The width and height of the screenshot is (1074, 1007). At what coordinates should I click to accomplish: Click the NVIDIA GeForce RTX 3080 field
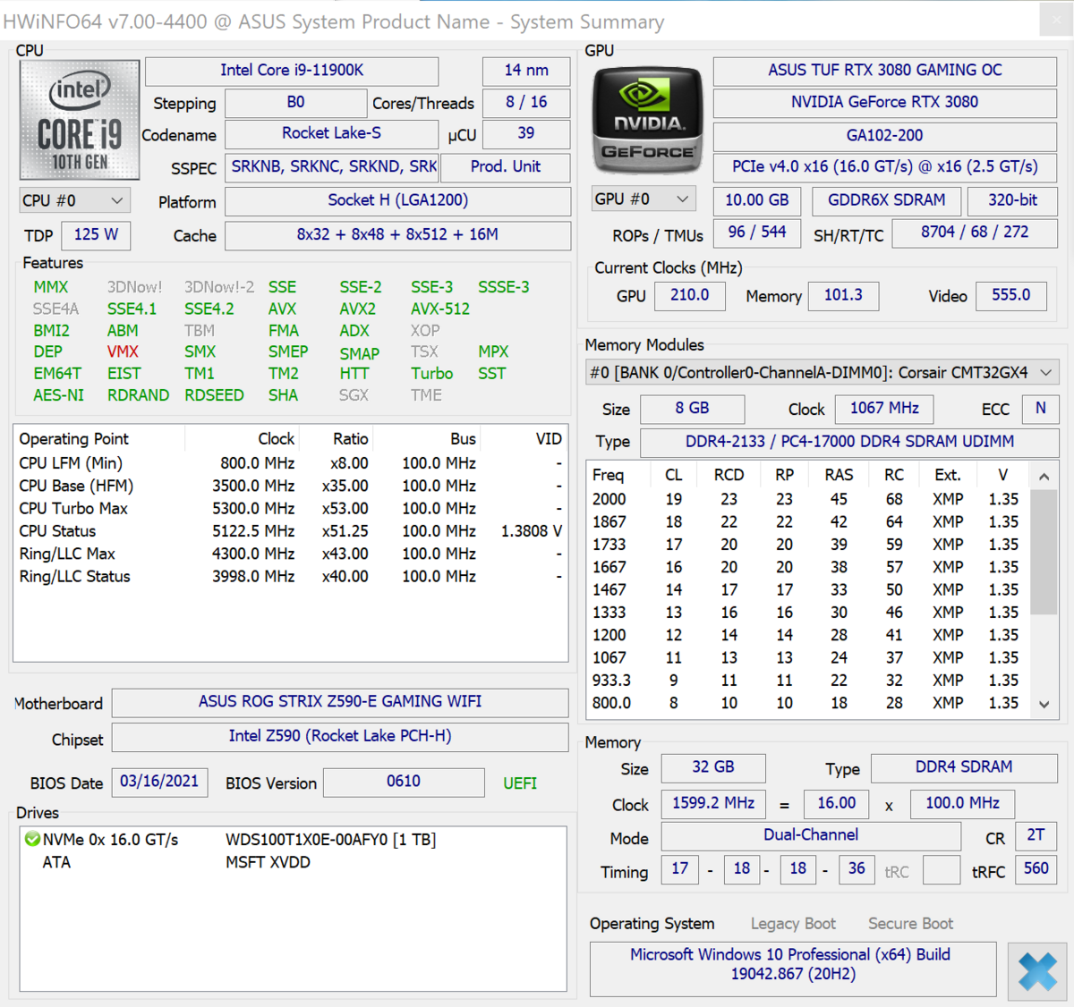coord(885,103)
